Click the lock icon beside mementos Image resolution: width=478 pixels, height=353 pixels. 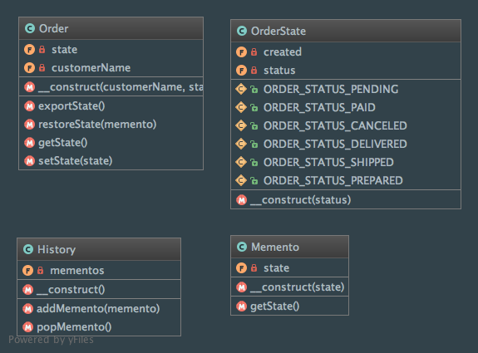tap(40, 270)
